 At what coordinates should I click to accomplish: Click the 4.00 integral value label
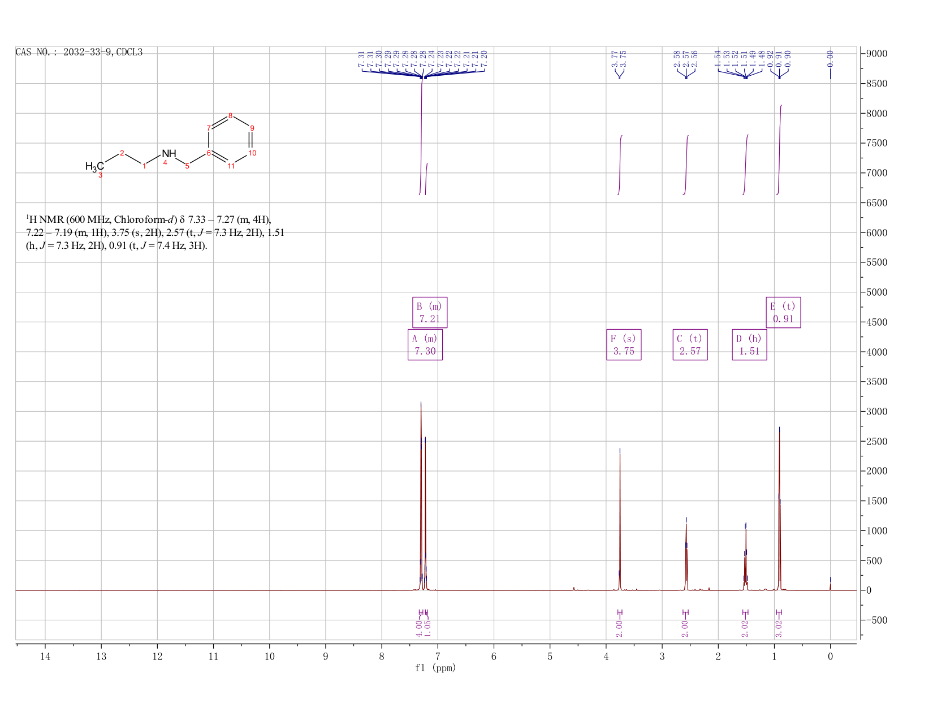point(419,628)
